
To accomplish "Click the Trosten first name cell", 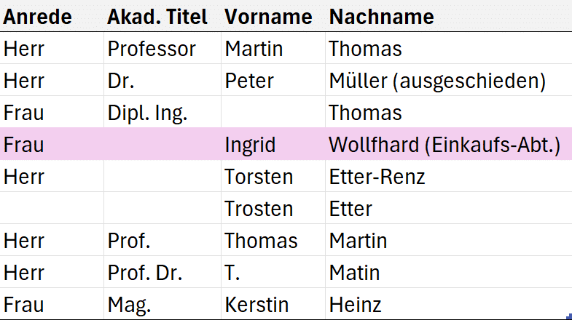I will pos(273,209).
